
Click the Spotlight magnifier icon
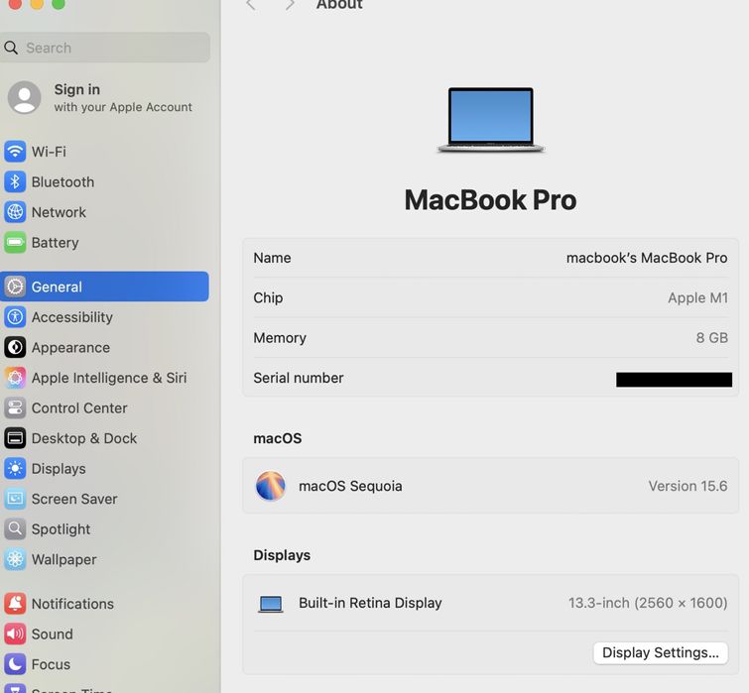pos(15,529)
